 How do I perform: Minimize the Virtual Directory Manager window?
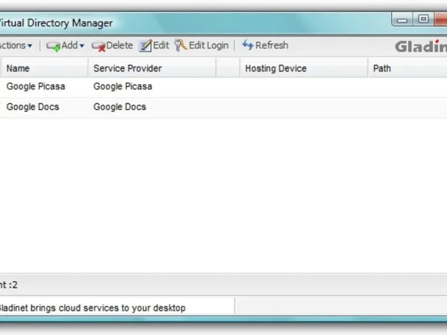click(x=402, y=20)
